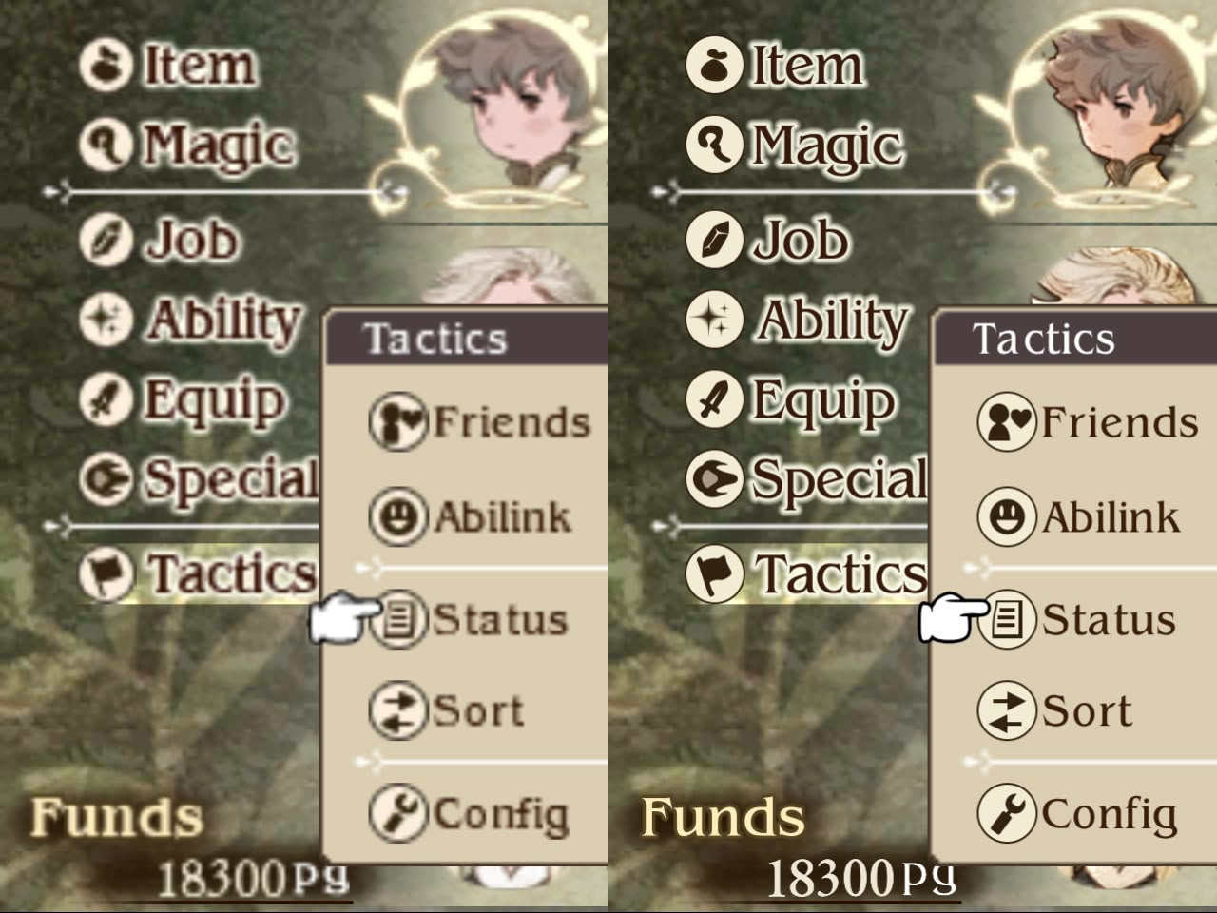Click the Abilink smiley icon in left submenu
The height and width of the screenshot is (913, 1217).
(x=396, y=516)
